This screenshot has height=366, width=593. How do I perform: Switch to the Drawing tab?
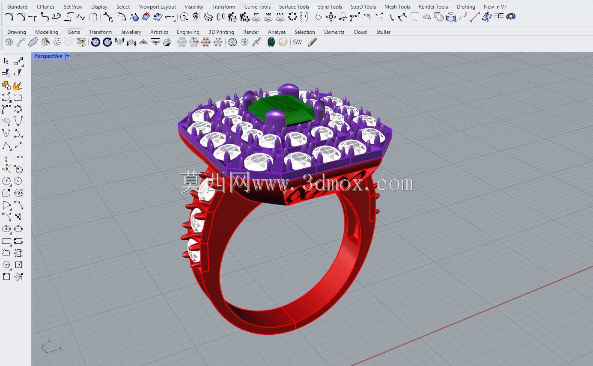tap(17, 32)
